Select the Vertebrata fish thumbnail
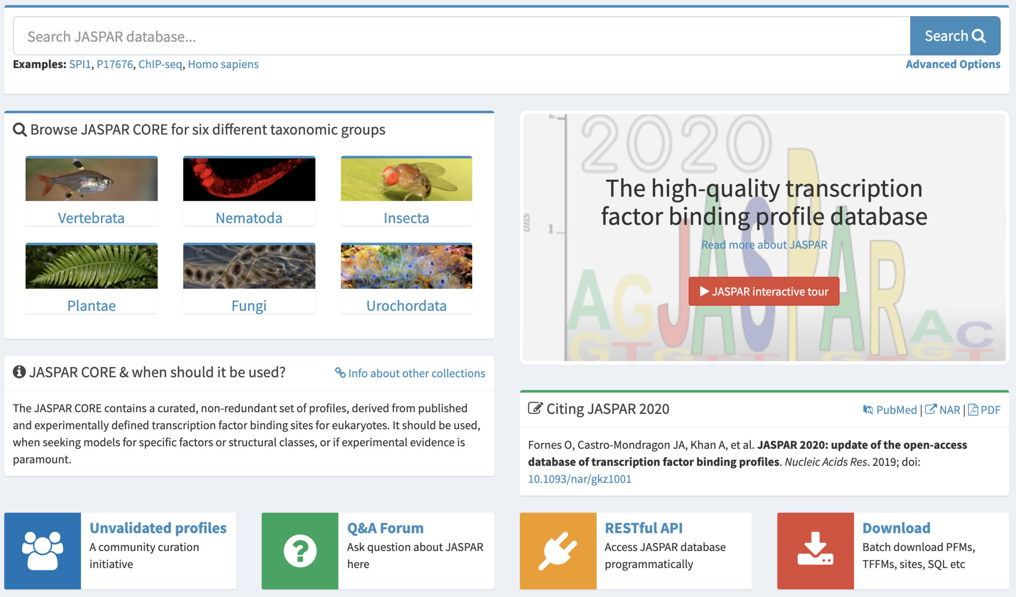This screenshot has height=597, width=1016. (91, 180)
